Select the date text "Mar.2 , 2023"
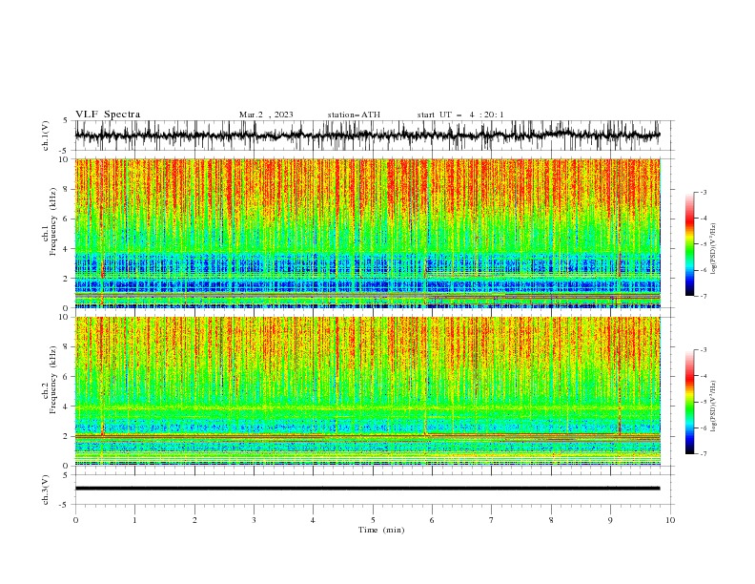 266,115
